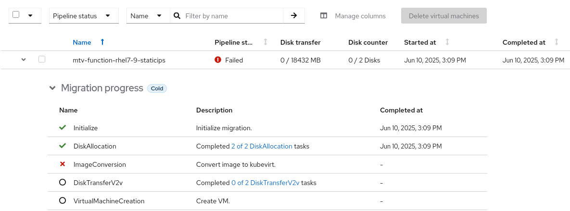The width and height of the screenshot is (570, 211).
Task: Click the ImageConversion red failure X icon
Action: click(63, 164)
